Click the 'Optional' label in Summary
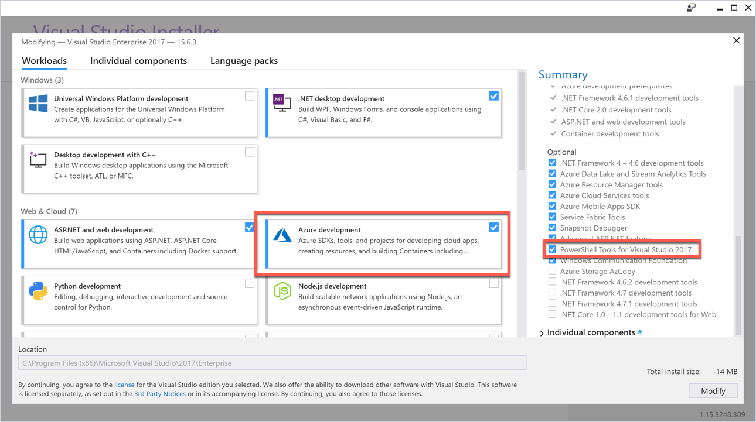 562,152
